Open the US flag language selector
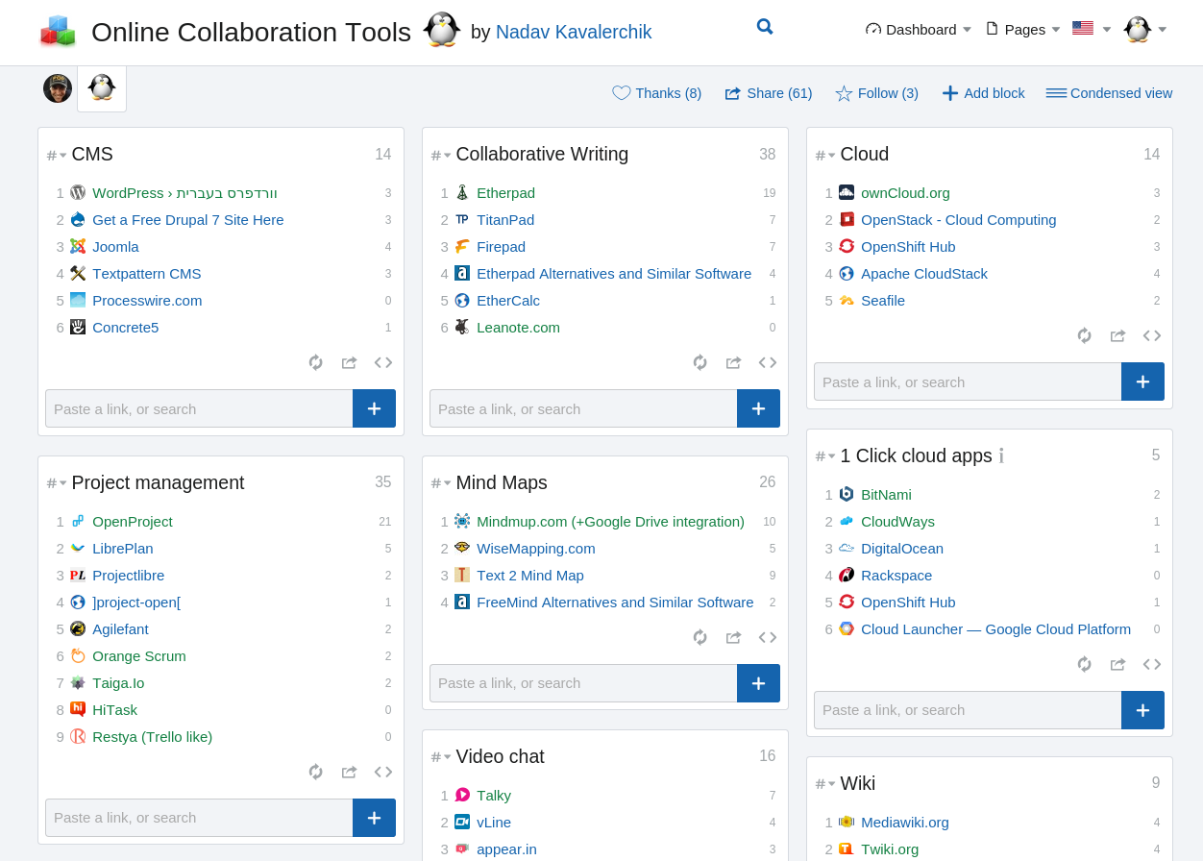The height and width of the screenshot is (861, 1203). coord(1092,29)
